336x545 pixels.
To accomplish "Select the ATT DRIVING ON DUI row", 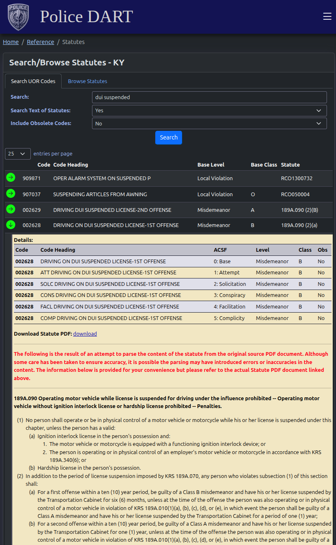I will (108, 273).
